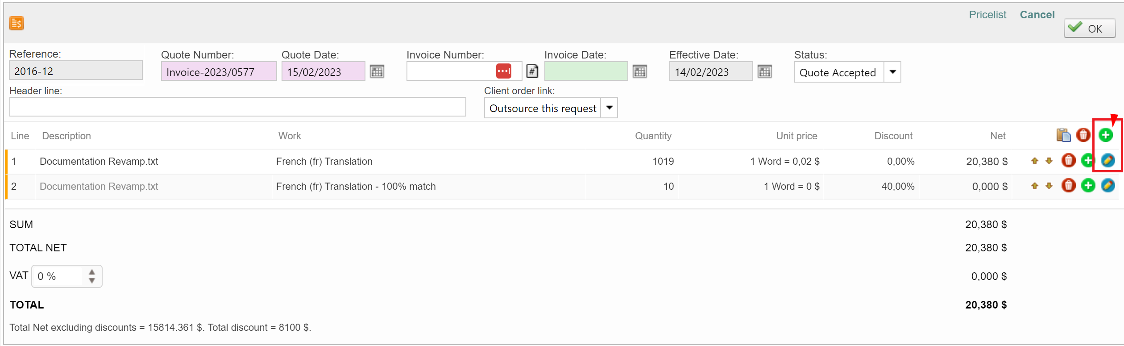Click the green add-line icon in table header

coord(1105,135)
